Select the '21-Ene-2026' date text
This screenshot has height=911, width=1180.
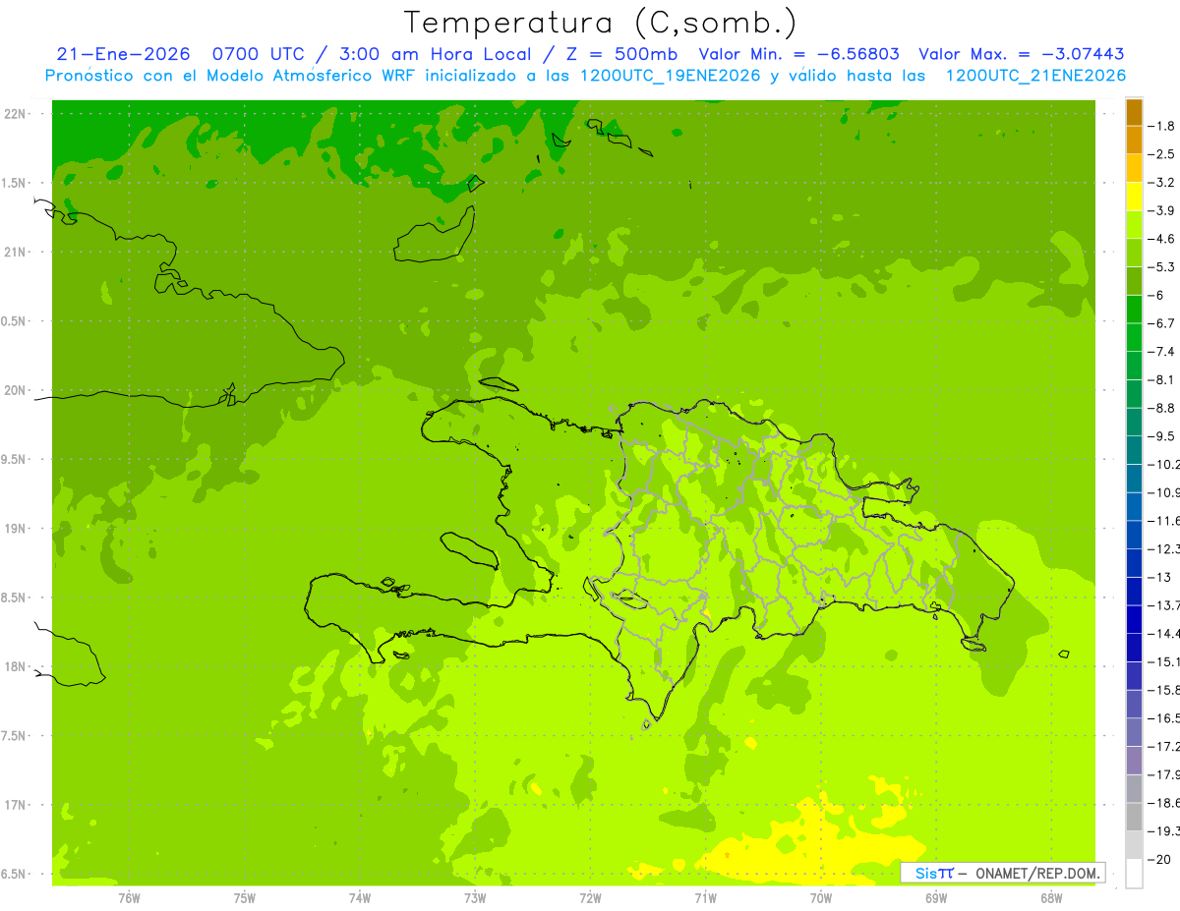point(123,54)
